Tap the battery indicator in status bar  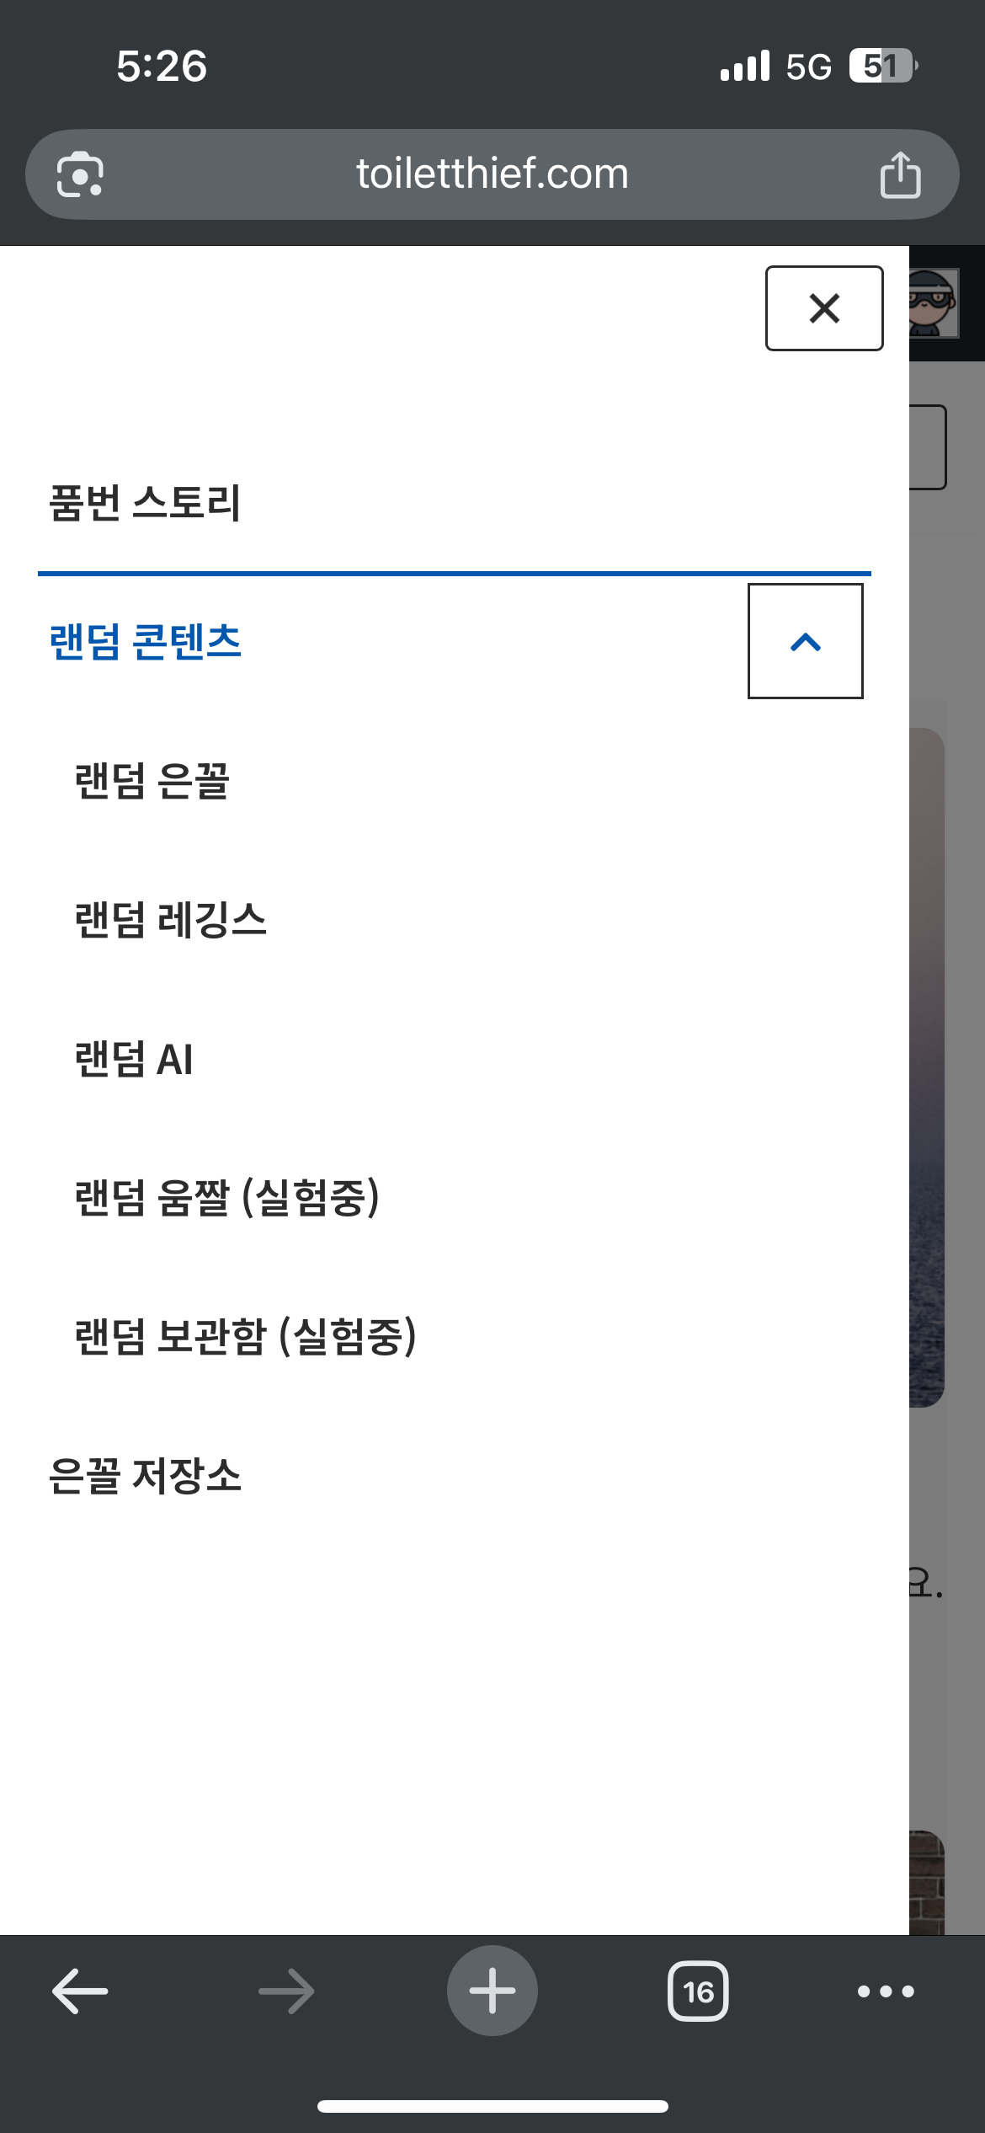click(882, 66)
